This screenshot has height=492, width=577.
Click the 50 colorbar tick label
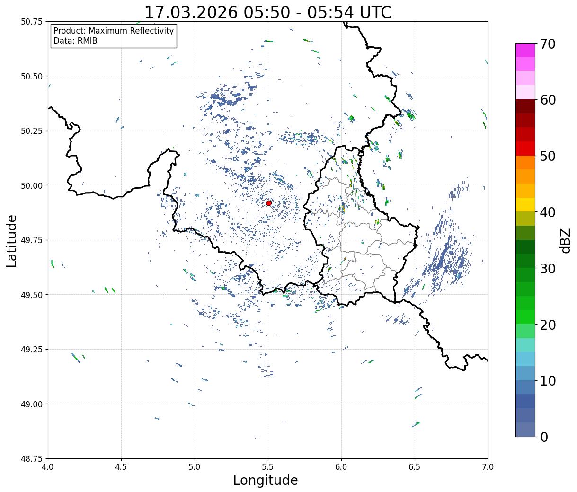click(x=547, y=156)
